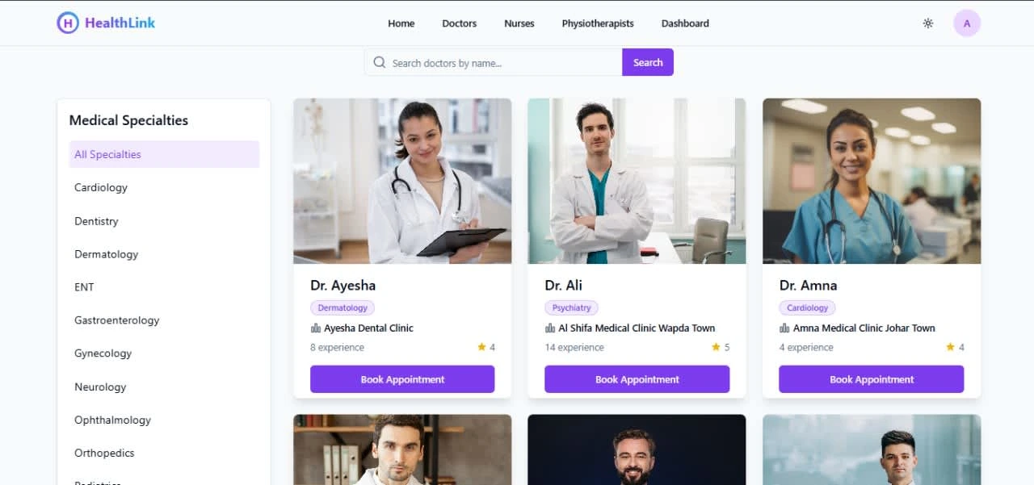Image resolution: width=1034 pixels, height=485 pixels.
Task: Click the clinic icon beside Ayesha Dental Clinic
Action: [315, 328]
